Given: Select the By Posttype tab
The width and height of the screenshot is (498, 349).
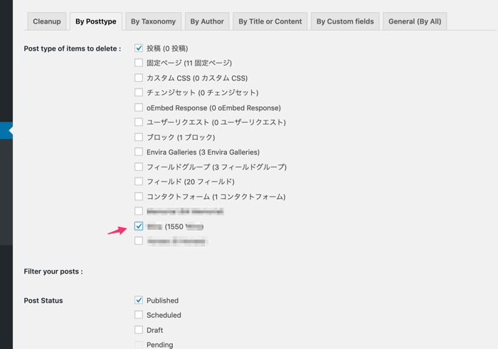Looking at the screenshot, I should (x=95, y=21).
